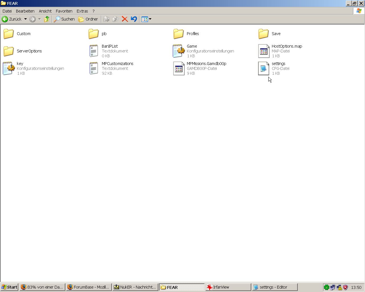Open the Favoriten menu
365x292 pixels.
click(x=64, y=11)
